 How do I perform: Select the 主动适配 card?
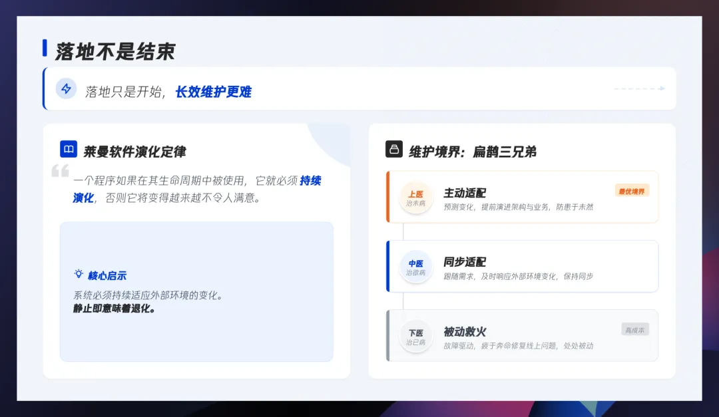click(x=523, y=197)
